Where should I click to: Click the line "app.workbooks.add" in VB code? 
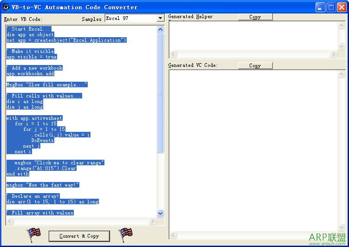[x=30, y=73]
